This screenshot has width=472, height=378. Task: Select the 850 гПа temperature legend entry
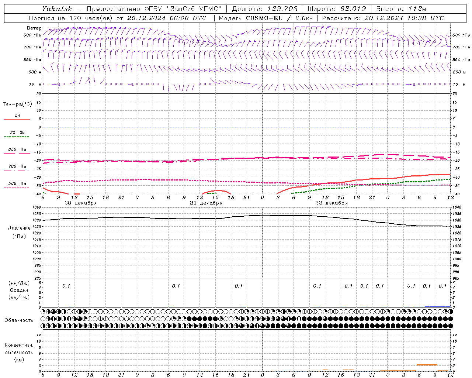17,150
